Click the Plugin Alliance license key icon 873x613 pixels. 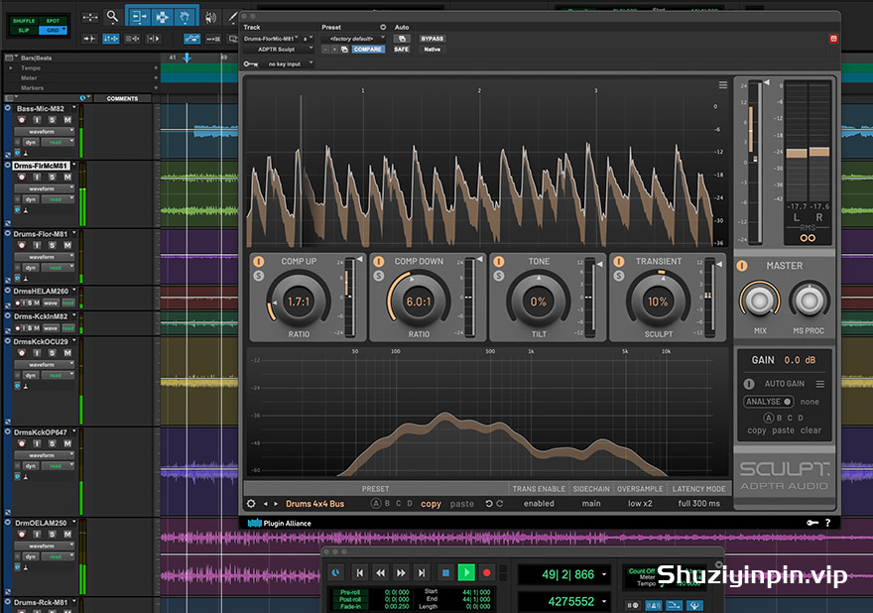pyautogui.click(x=812, y=523)
